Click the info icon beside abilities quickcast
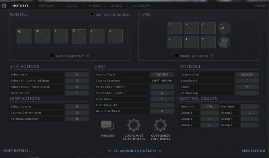Screen dimensions: 269x158 tap(88, 56)
